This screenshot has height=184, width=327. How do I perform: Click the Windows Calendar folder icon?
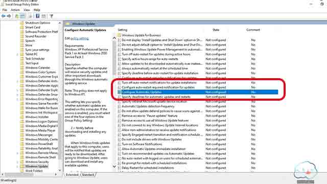click(22, 68)
